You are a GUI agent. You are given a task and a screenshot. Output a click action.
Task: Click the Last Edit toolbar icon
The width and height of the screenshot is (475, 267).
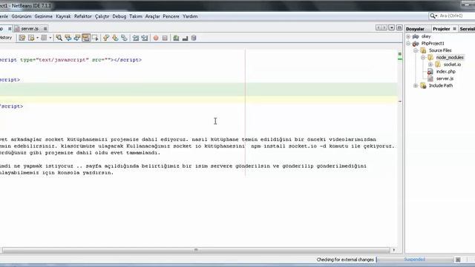click(22, 38)
